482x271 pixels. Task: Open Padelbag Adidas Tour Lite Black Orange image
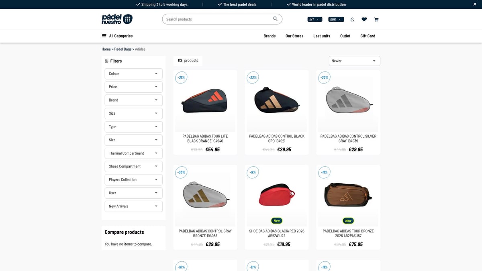205,102
